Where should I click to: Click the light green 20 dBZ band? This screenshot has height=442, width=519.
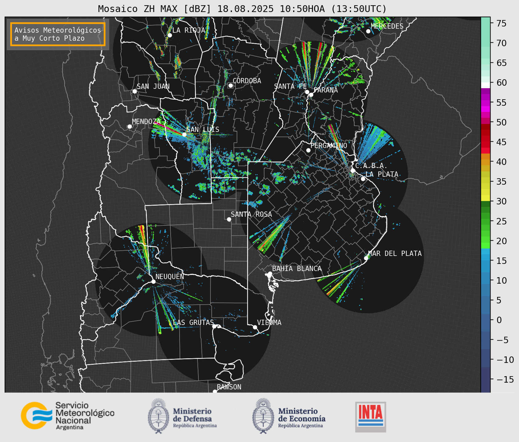click(485, 240)
